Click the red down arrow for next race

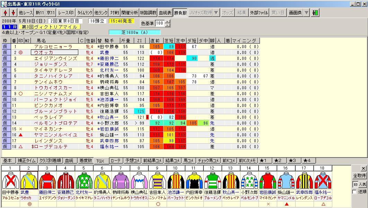[13, 13]
